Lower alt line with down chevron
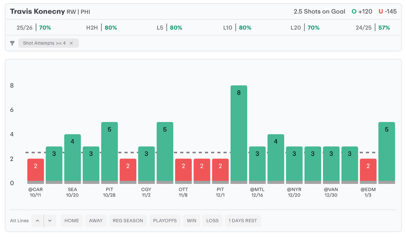The image size is (406, 238). coord(50,221)
